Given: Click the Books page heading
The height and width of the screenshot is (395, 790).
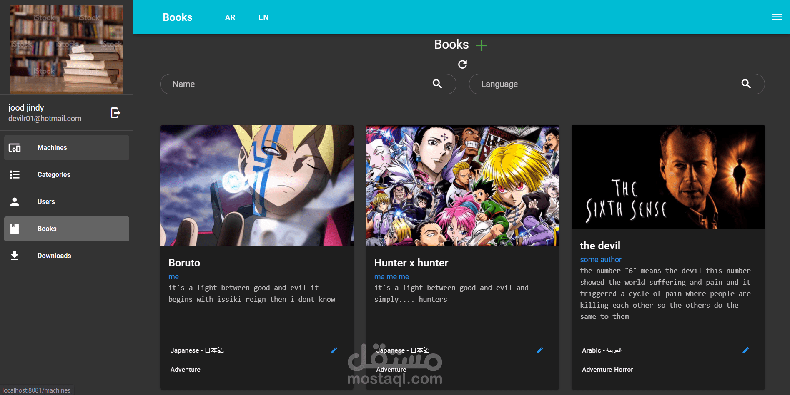Looking at the screenshot, I should (x=451, y=45).
